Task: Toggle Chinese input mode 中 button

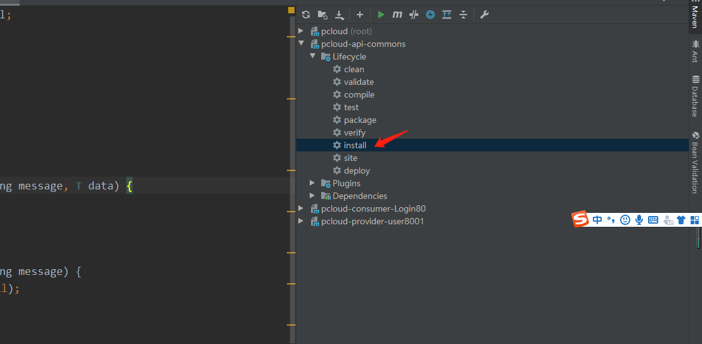Action: 597,220
